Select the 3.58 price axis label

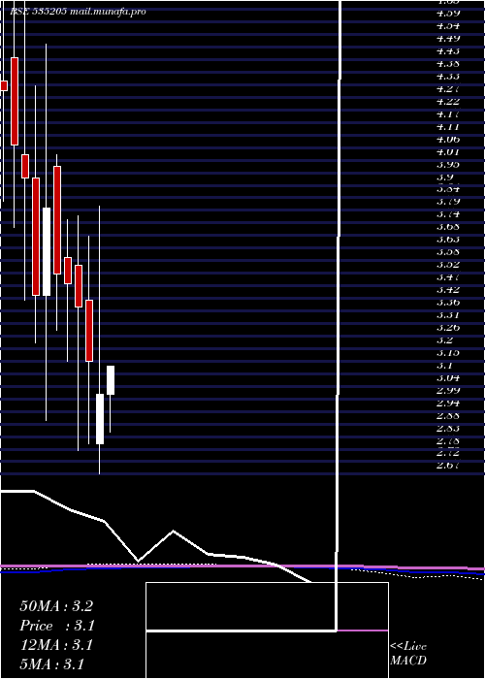click(448, 251)
